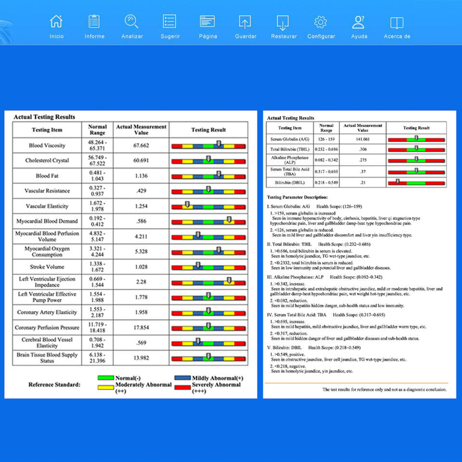Select the Analizar magnifier icon
462x462 pixels.
click(x=131, y=22)
